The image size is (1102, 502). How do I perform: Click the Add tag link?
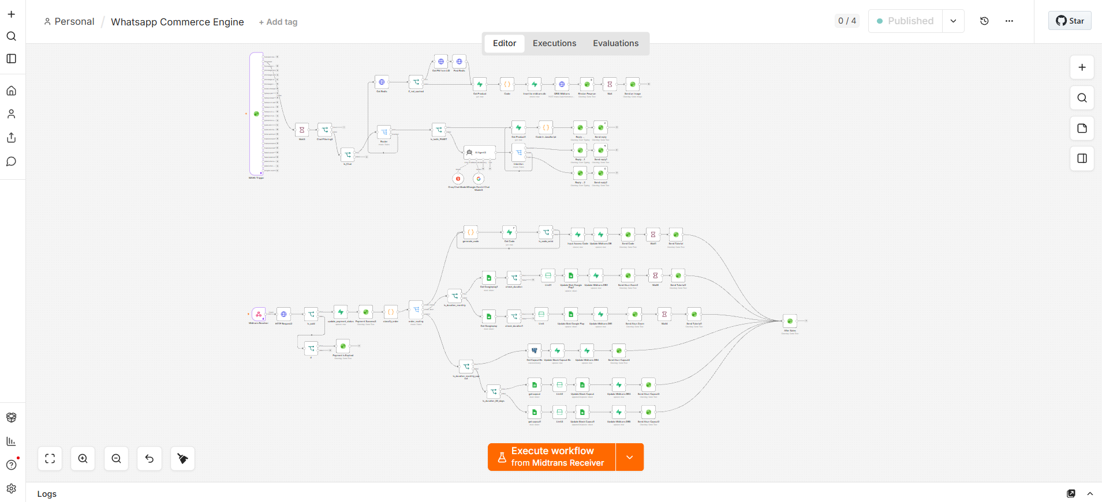[x=278, y=22]
